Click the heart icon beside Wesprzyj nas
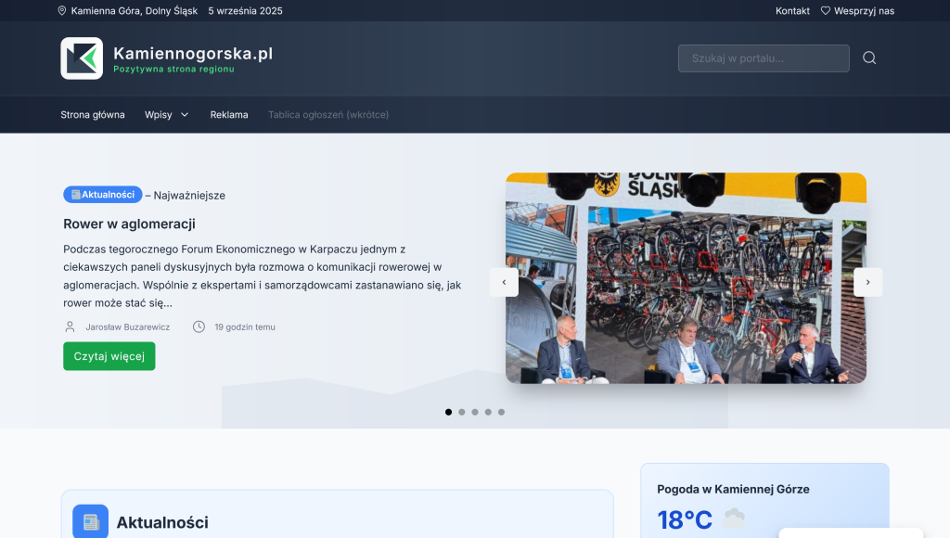This screenshot has width=950, height=538. click(826, 11)
